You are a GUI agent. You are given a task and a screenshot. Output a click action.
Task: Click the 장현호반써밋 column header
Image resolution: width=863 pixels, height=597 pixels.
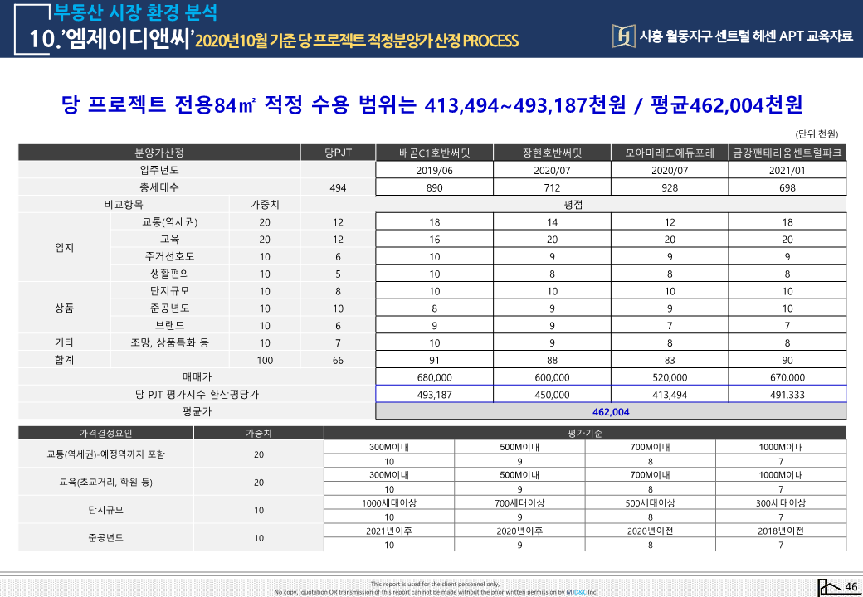click(x=552, y=153)
